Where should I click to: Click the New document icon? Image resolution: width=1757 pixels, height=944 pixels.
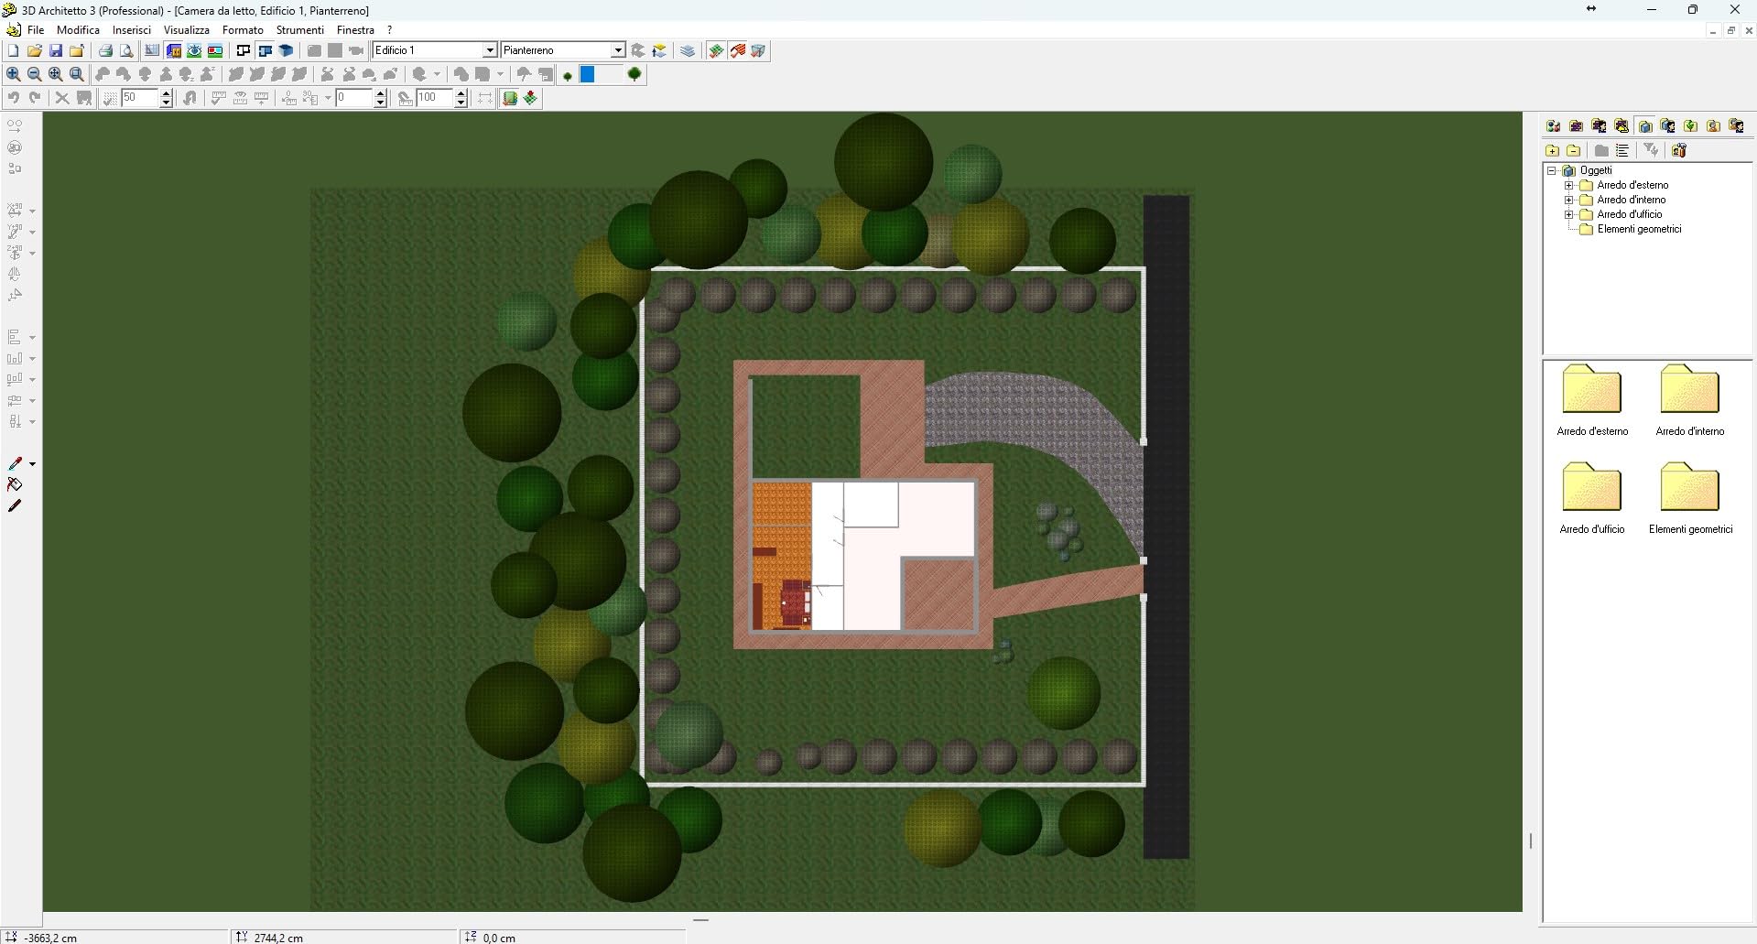(x=14, y=51)
